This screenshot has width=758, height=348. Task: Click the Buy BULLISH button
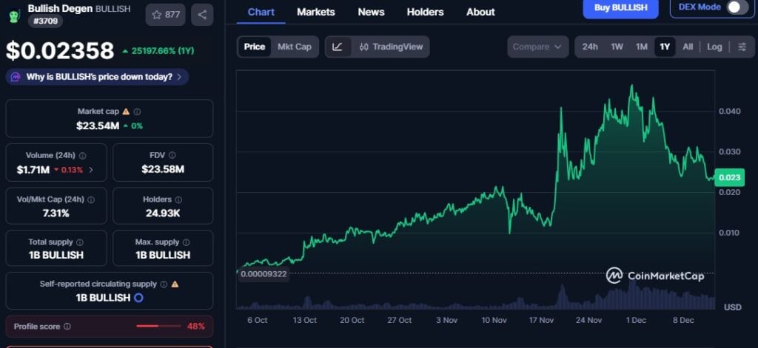point(620,8)
